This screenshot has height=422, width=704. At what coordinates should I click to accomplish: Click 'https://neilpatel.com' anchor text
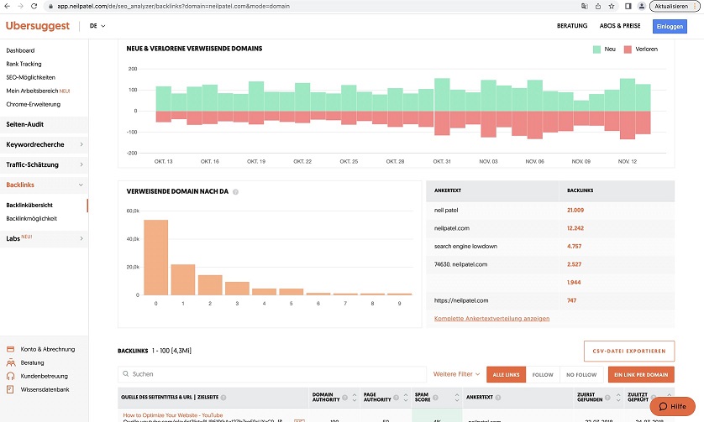click(x=461, y=300)
